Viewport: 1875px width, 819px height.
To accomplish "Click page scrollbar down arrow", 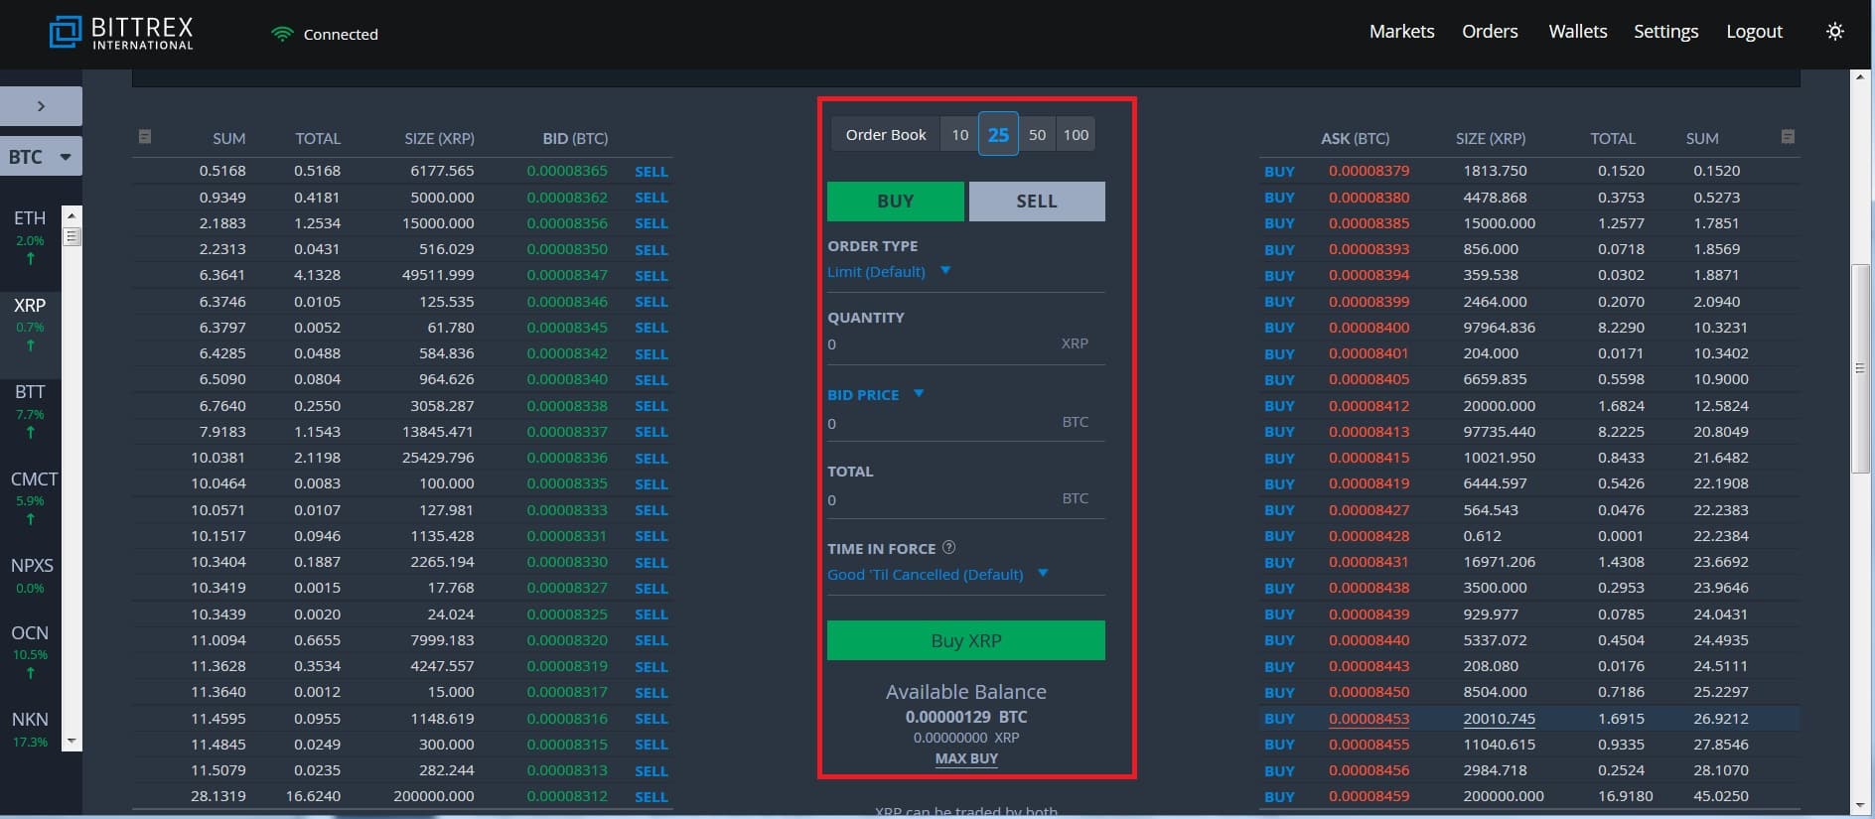I will point(1861,805).
